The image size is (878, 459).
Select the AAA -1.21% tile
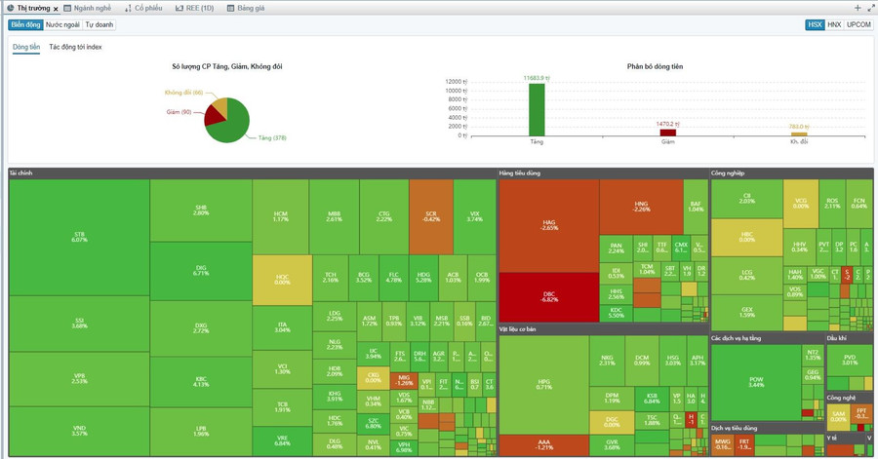(x=543, y=445)
